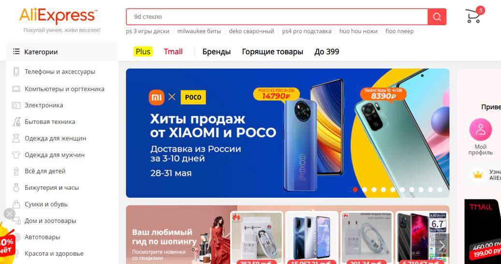501x264 pixels.
Task: Open the Бытовая техника category
Action: click(50, 122)
